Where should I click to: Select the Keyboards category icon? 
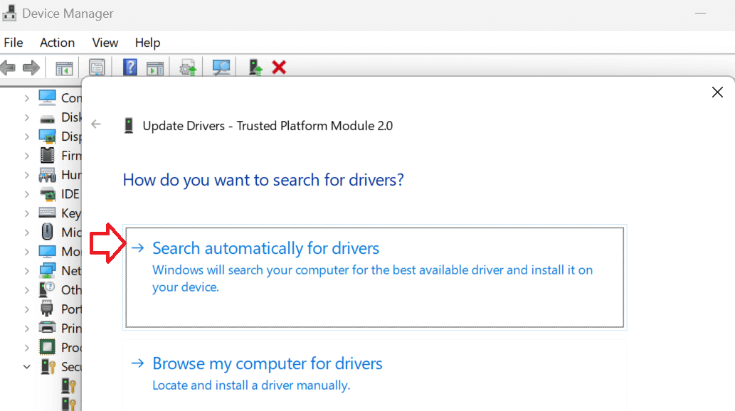pos(48,213)
